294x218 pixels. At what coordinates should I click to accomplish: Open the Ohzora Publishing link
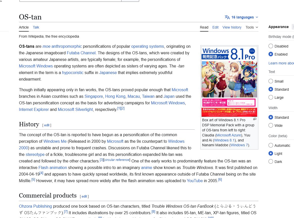[x=35, y=206]
